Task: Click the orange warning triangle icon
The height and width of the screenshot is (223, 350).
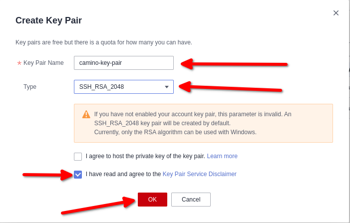Action: click(86, 114)
